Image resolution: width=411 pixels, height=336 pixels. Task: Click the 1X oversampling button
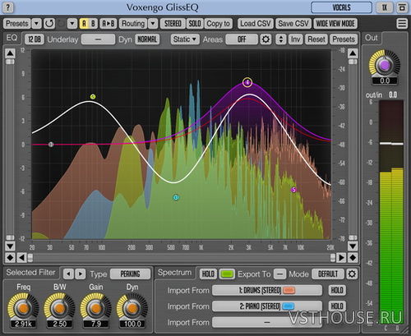(385, 7)
